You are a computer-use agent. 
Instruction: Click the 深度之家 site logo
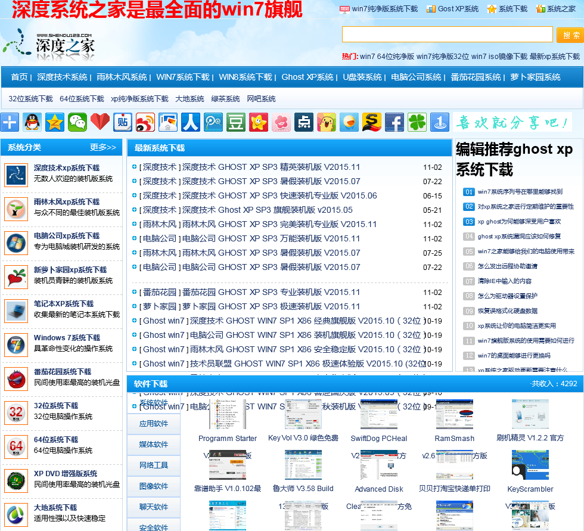(49, 45)
